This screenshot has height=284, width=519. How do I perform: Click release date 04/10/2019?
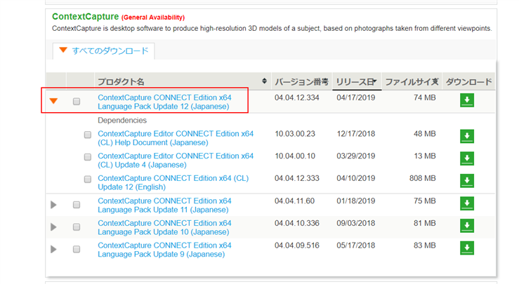[x=356, y=178]
